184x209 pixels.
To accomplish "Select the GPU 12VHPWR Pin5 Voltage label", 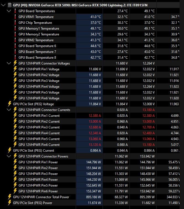I will 39,92.
